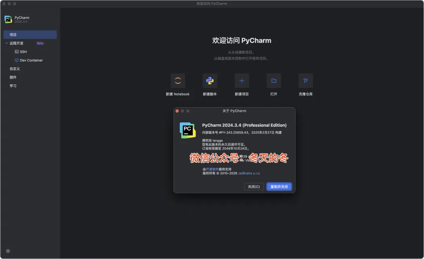Click the Close (关闭(C)) button in About dialog
424x259 pixels.
pos(254,186)
